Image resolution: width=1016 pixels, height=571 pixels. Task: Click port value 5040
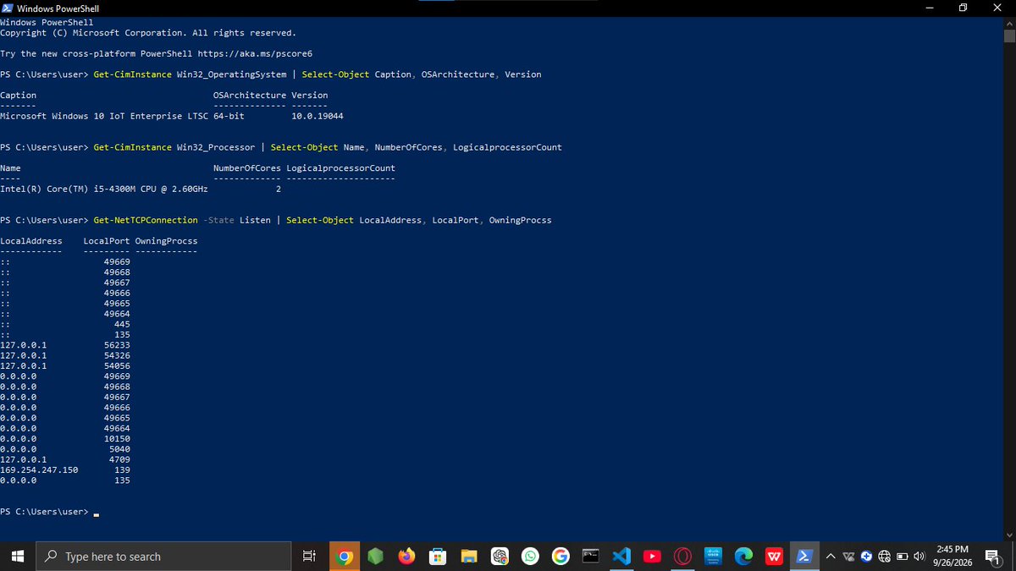(x=119, y=449)
